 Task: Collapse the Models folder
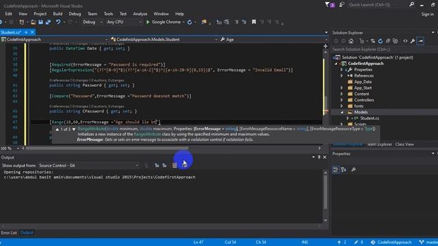tap(342, 112)
